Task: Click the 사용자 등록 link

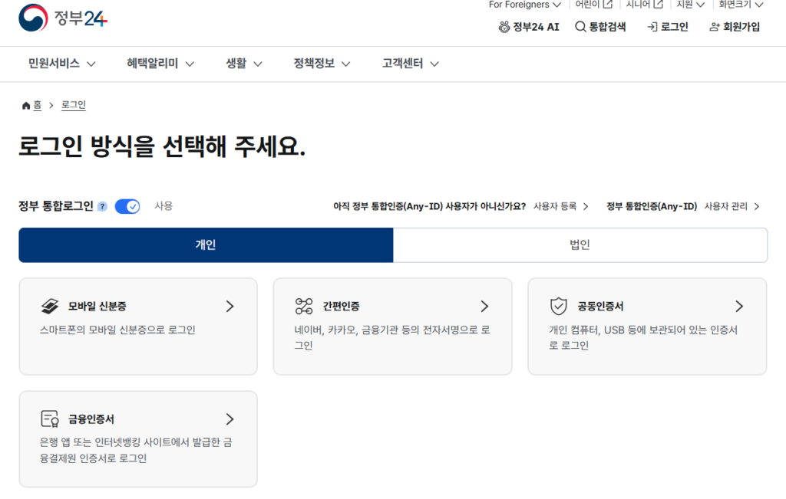Action: click(557, 206)
